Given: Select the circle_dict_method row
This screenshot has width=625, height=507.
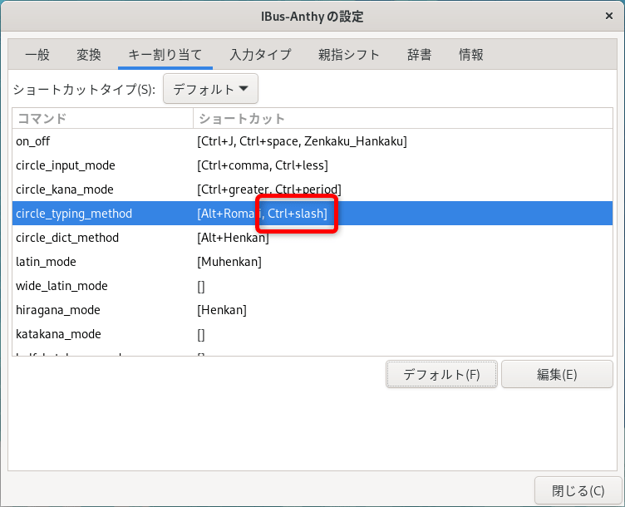Looking at the screenshot, I should [312, 238].
